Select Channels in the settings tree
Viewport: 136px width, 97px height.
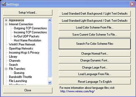(x=15, y=61)
